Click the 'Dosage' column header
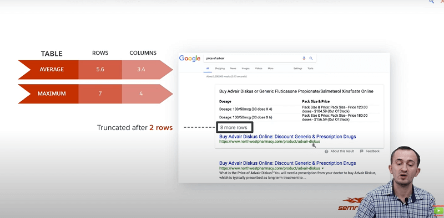 pyautogui.click(x=225, y=101)
